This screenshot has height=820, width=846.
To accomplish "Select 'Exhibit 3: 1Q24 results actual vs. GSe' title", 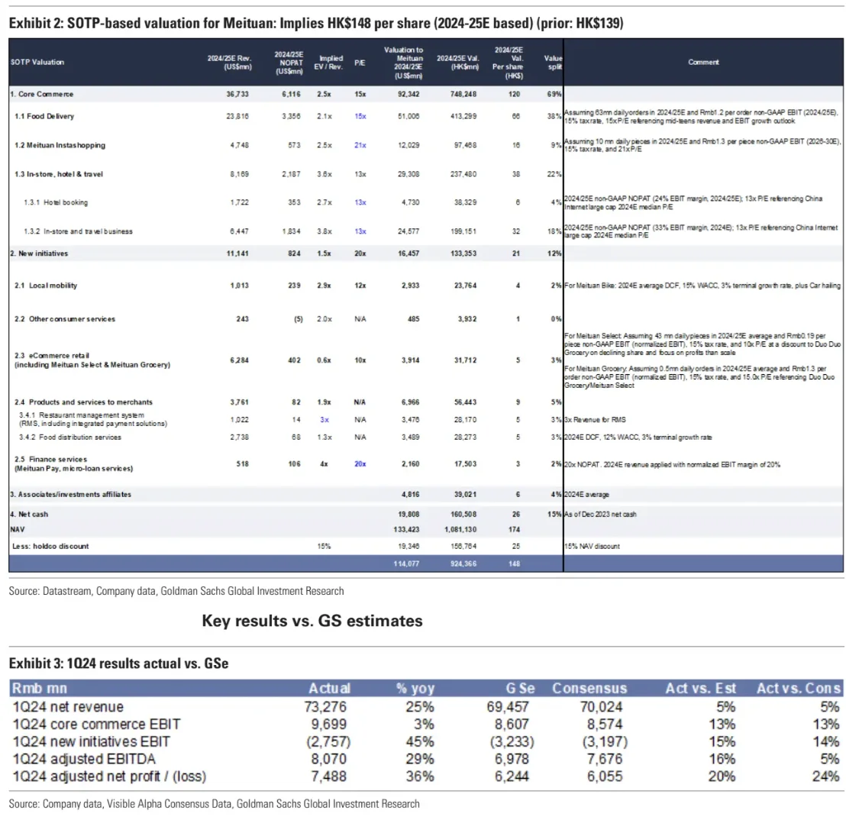I will pos(118,663).
